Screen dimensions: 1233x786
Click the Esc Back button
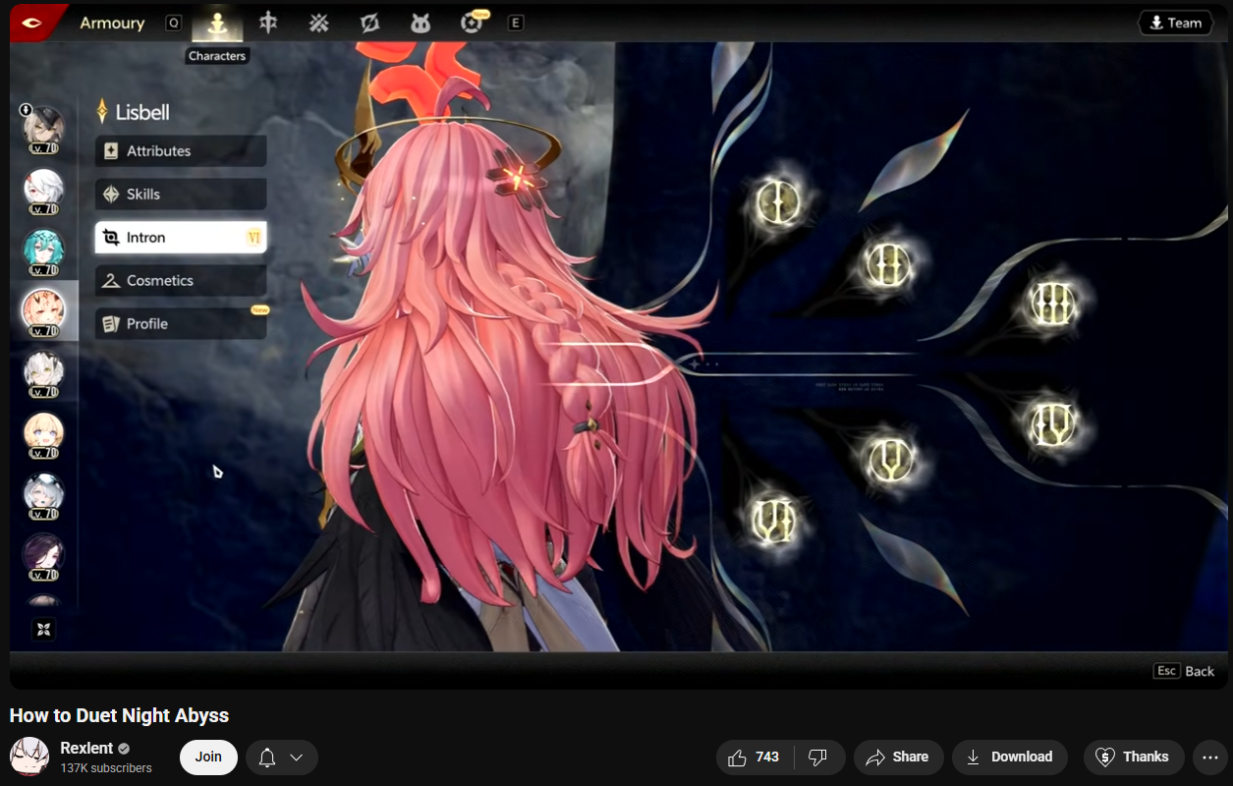(x=1185, y=671)
